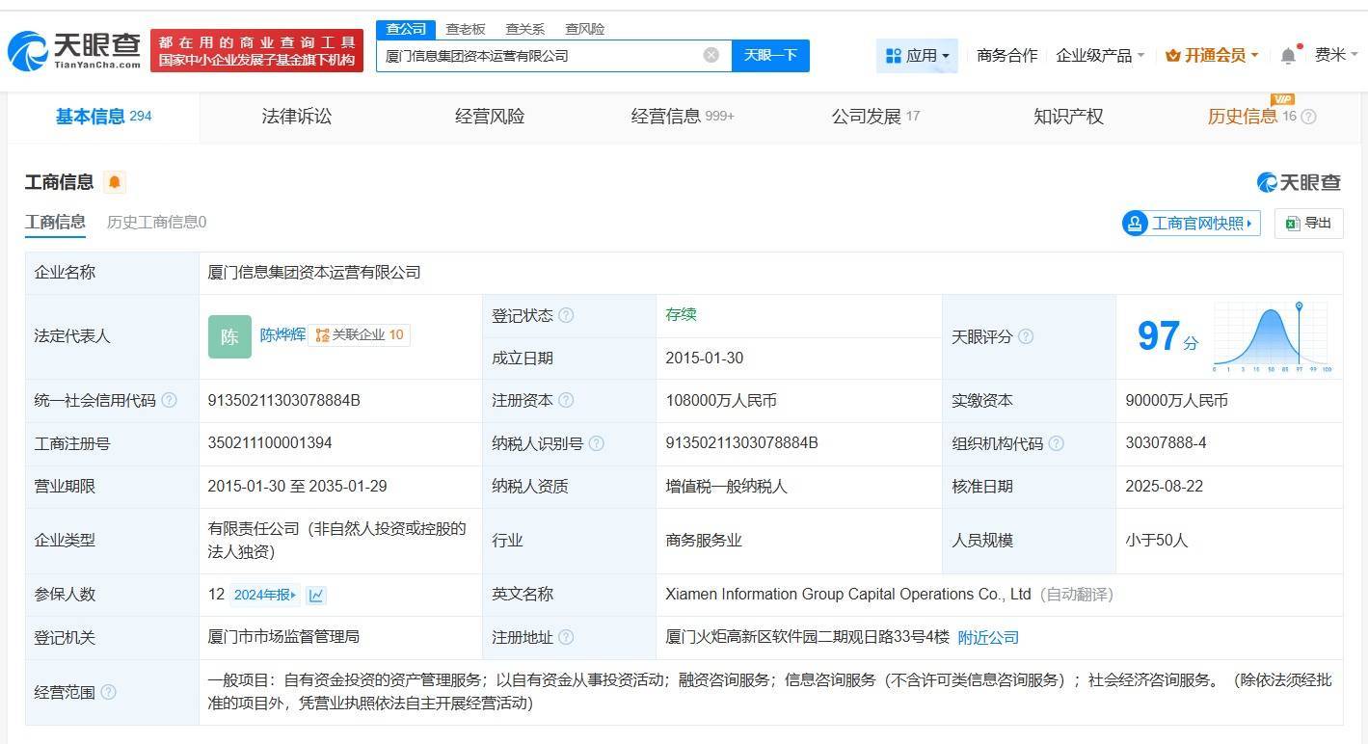Click the company name search input field
The width and height of the screenshot is (1368, 744).
coord(540,56)
